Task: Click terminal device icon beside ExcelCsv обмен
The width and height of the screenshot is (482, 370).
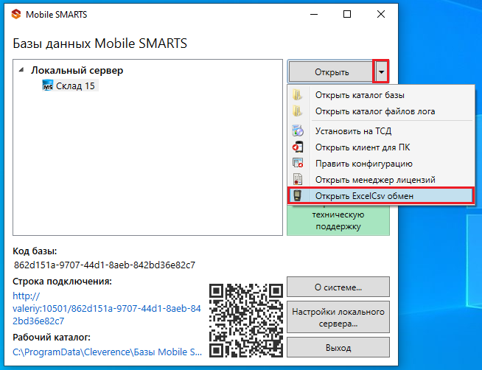Action: pyautogui.click(x=297, y=196)
